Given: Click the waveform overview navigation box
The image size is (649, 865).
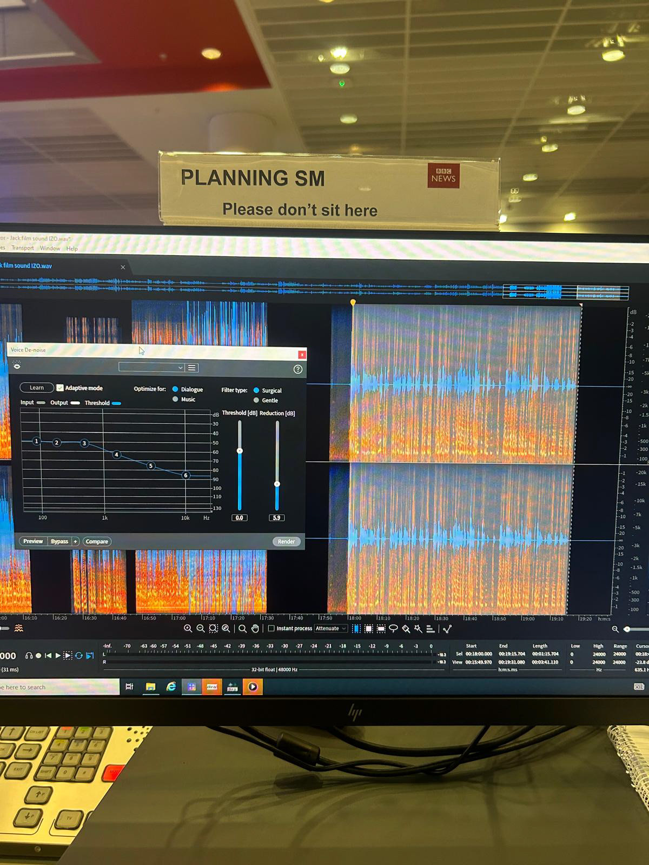Looking at the screenshot, I should (566, 292).
